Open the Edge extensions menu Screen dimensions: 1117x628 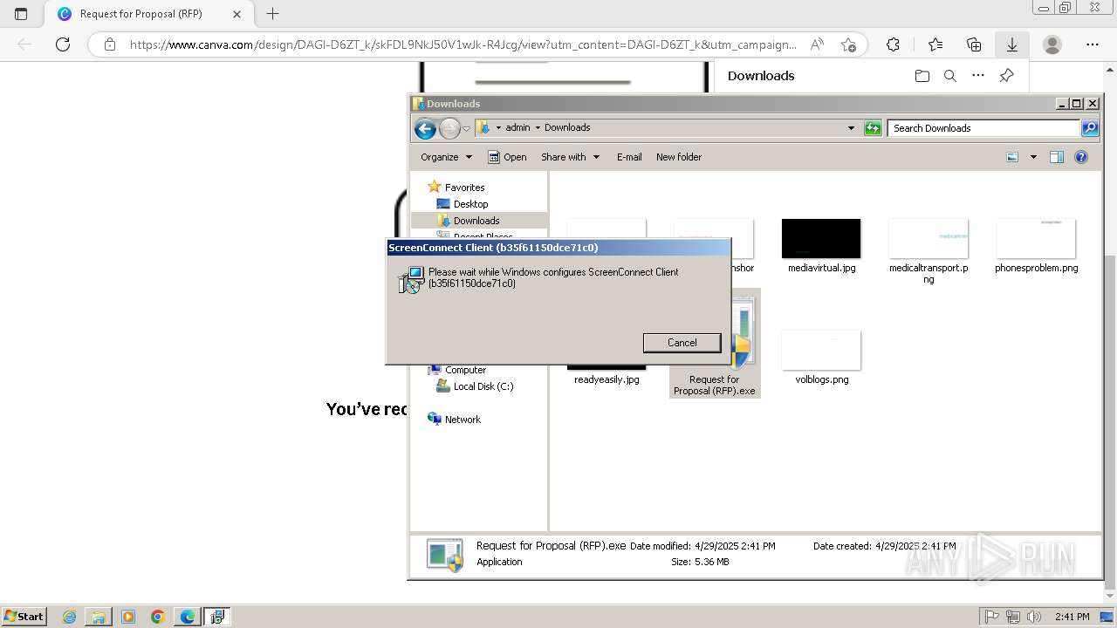pos(893,44)
